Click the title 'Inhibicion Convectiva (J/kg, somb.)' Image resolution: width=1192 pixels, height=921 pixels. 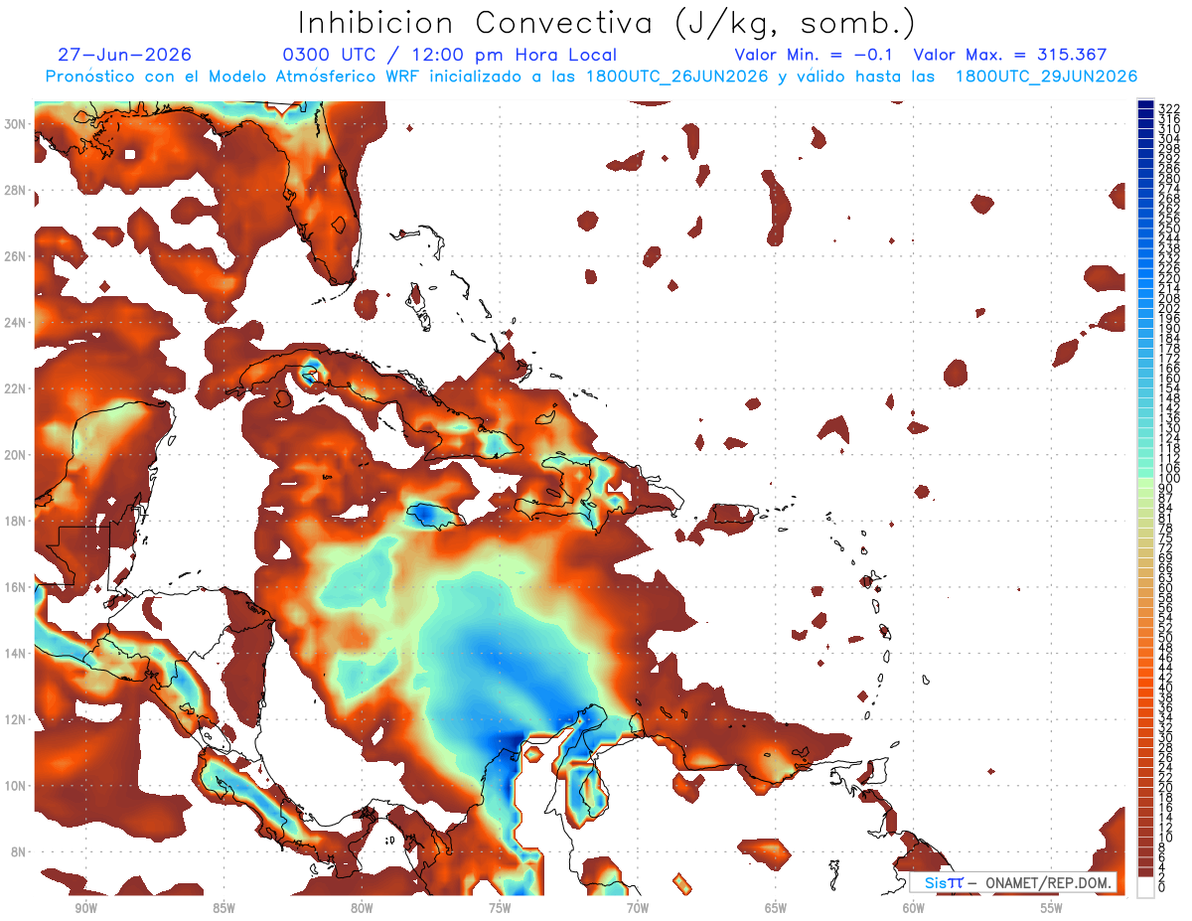pyautogui.click(x=607, y=24)
